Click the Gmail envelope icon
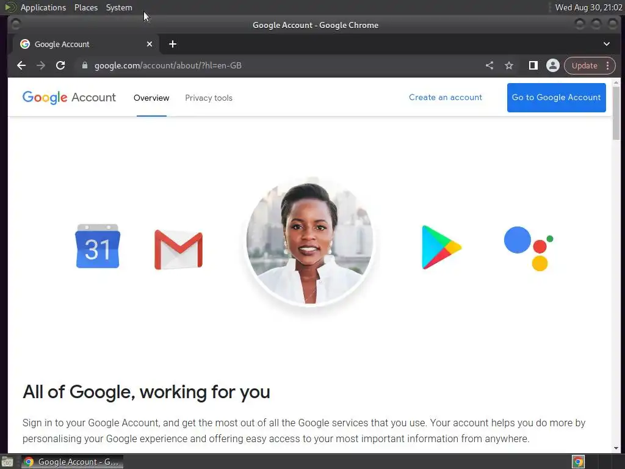The height and width of the screenshot is (469, 625). click(x=179, y=250)
